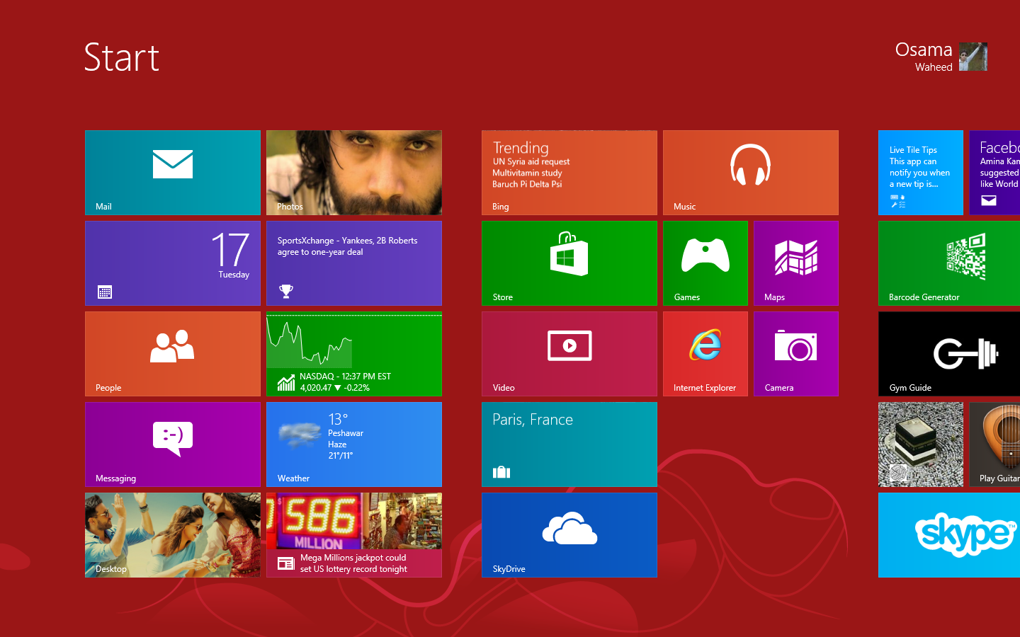Open the Play Guitar tile

coord(994,444)
